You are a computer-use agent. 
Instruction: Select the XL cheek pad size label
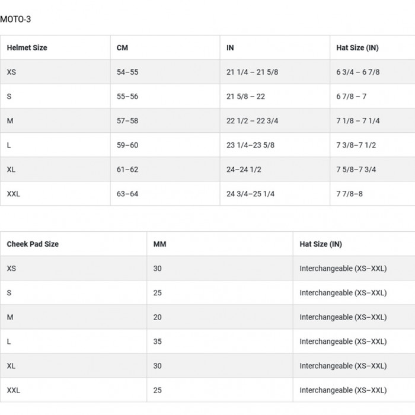(11, 366)
